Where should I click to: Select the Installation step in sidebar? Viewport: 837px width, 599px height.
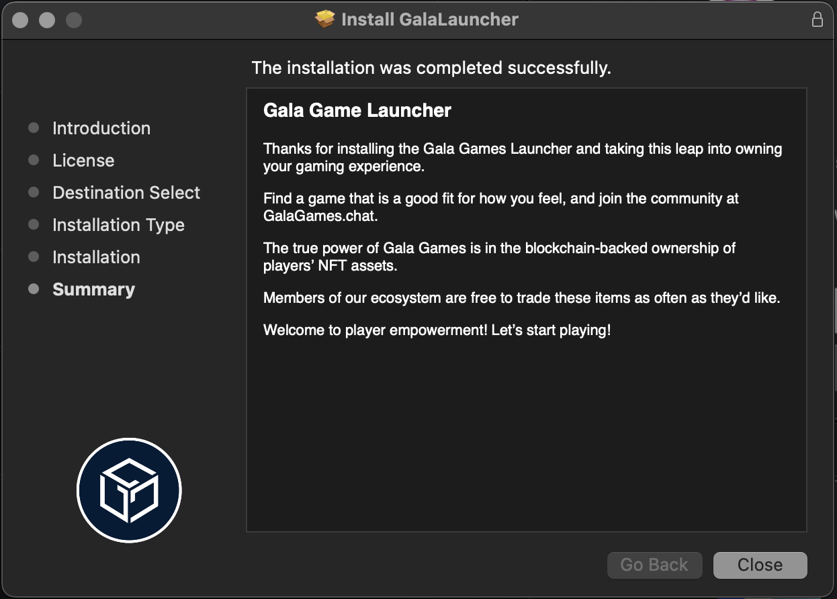(96, 257)
